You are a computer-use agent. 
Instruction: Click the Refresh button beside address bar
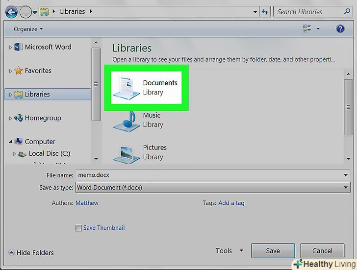coord(265,12)
